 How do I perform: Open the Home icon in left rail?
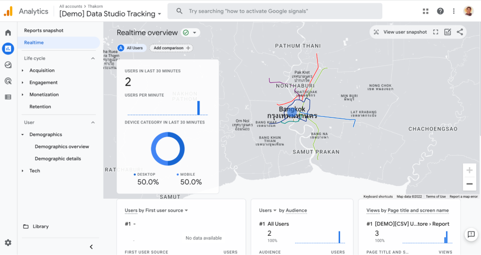pos(8,32)
